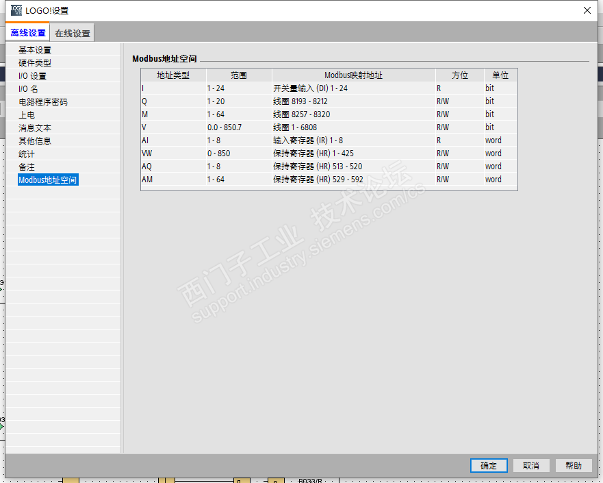Click the cell '输入寄存器 (IR) 1 - 8'
This screenshot has height=483, width=603.
click(353, 140)
